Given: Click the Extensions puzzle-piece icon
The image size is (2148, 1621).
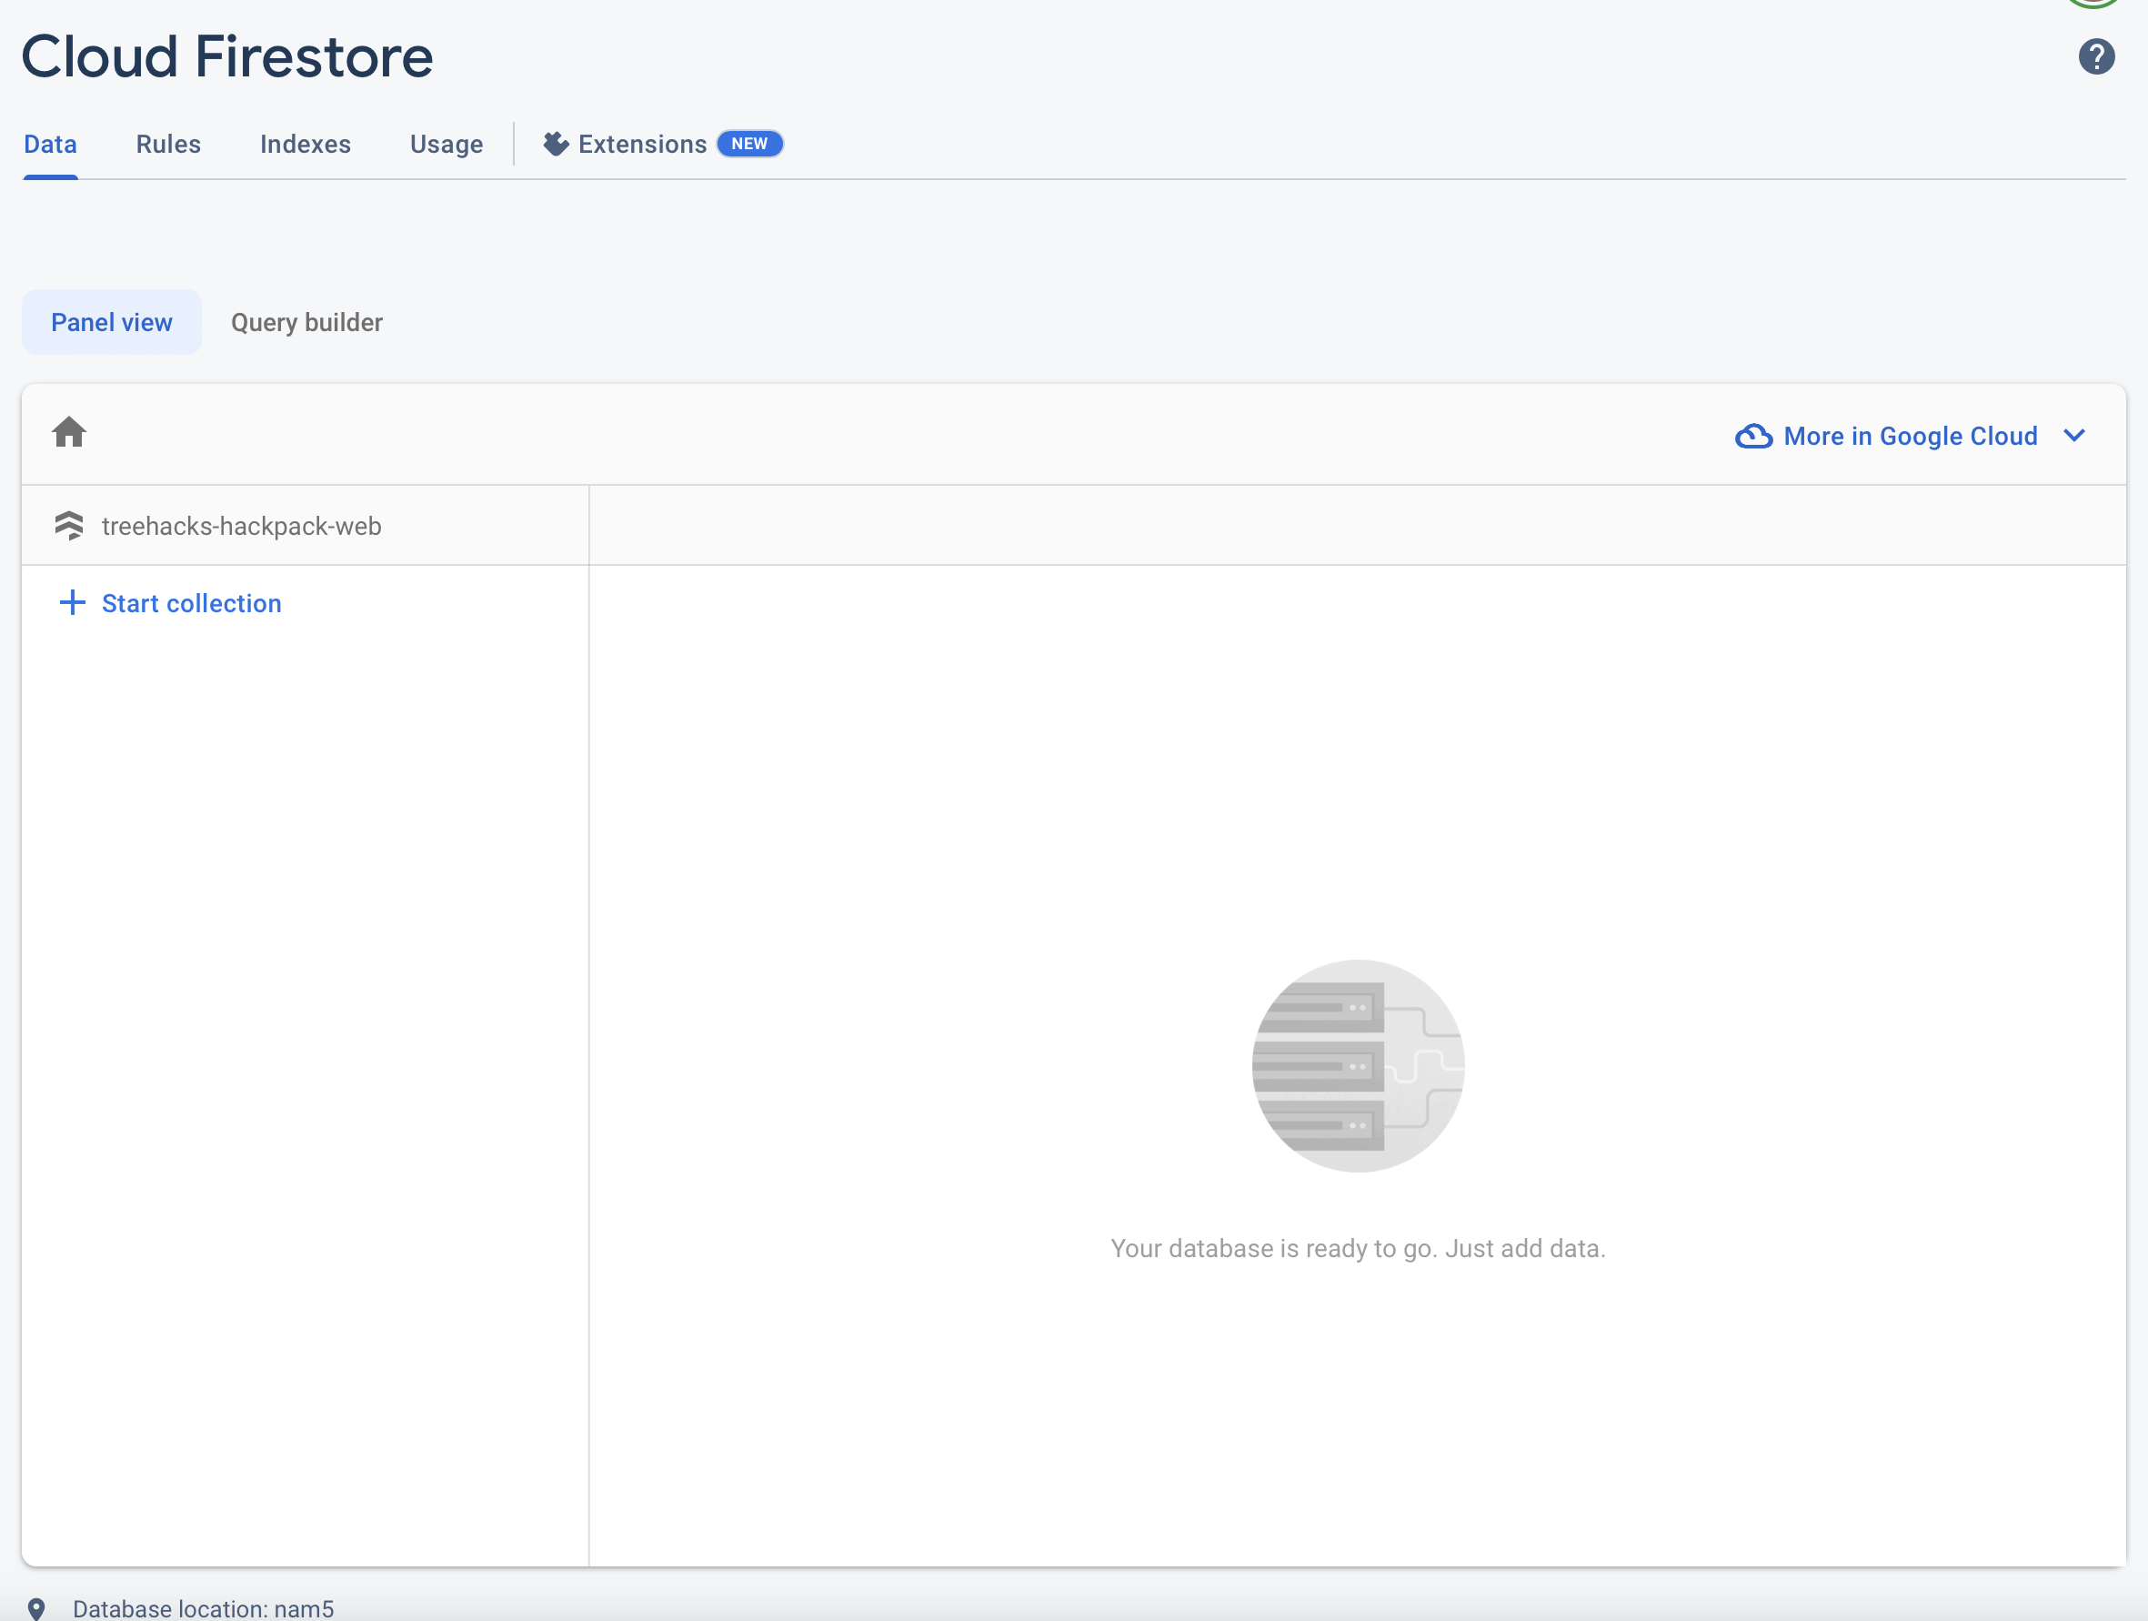Looking at the screenshot, I should pos(556,144).
